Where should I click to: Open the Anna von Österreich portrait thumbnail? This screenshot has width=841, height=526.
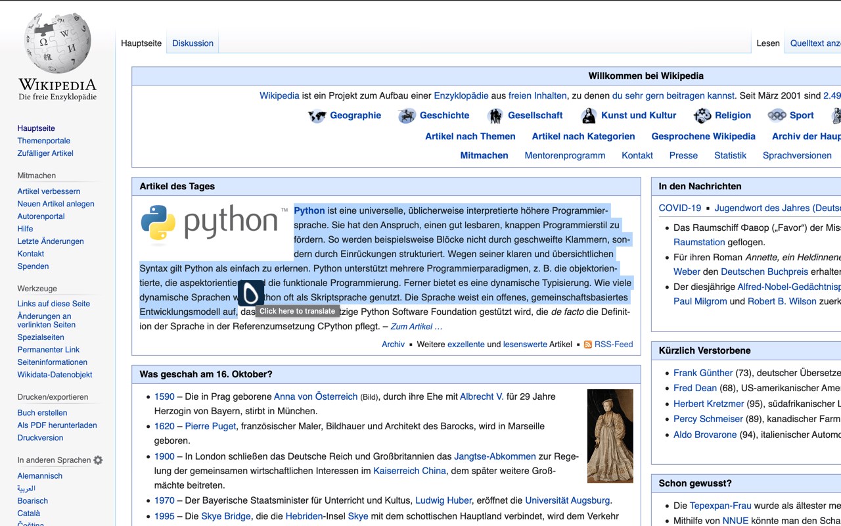[610, 436]
